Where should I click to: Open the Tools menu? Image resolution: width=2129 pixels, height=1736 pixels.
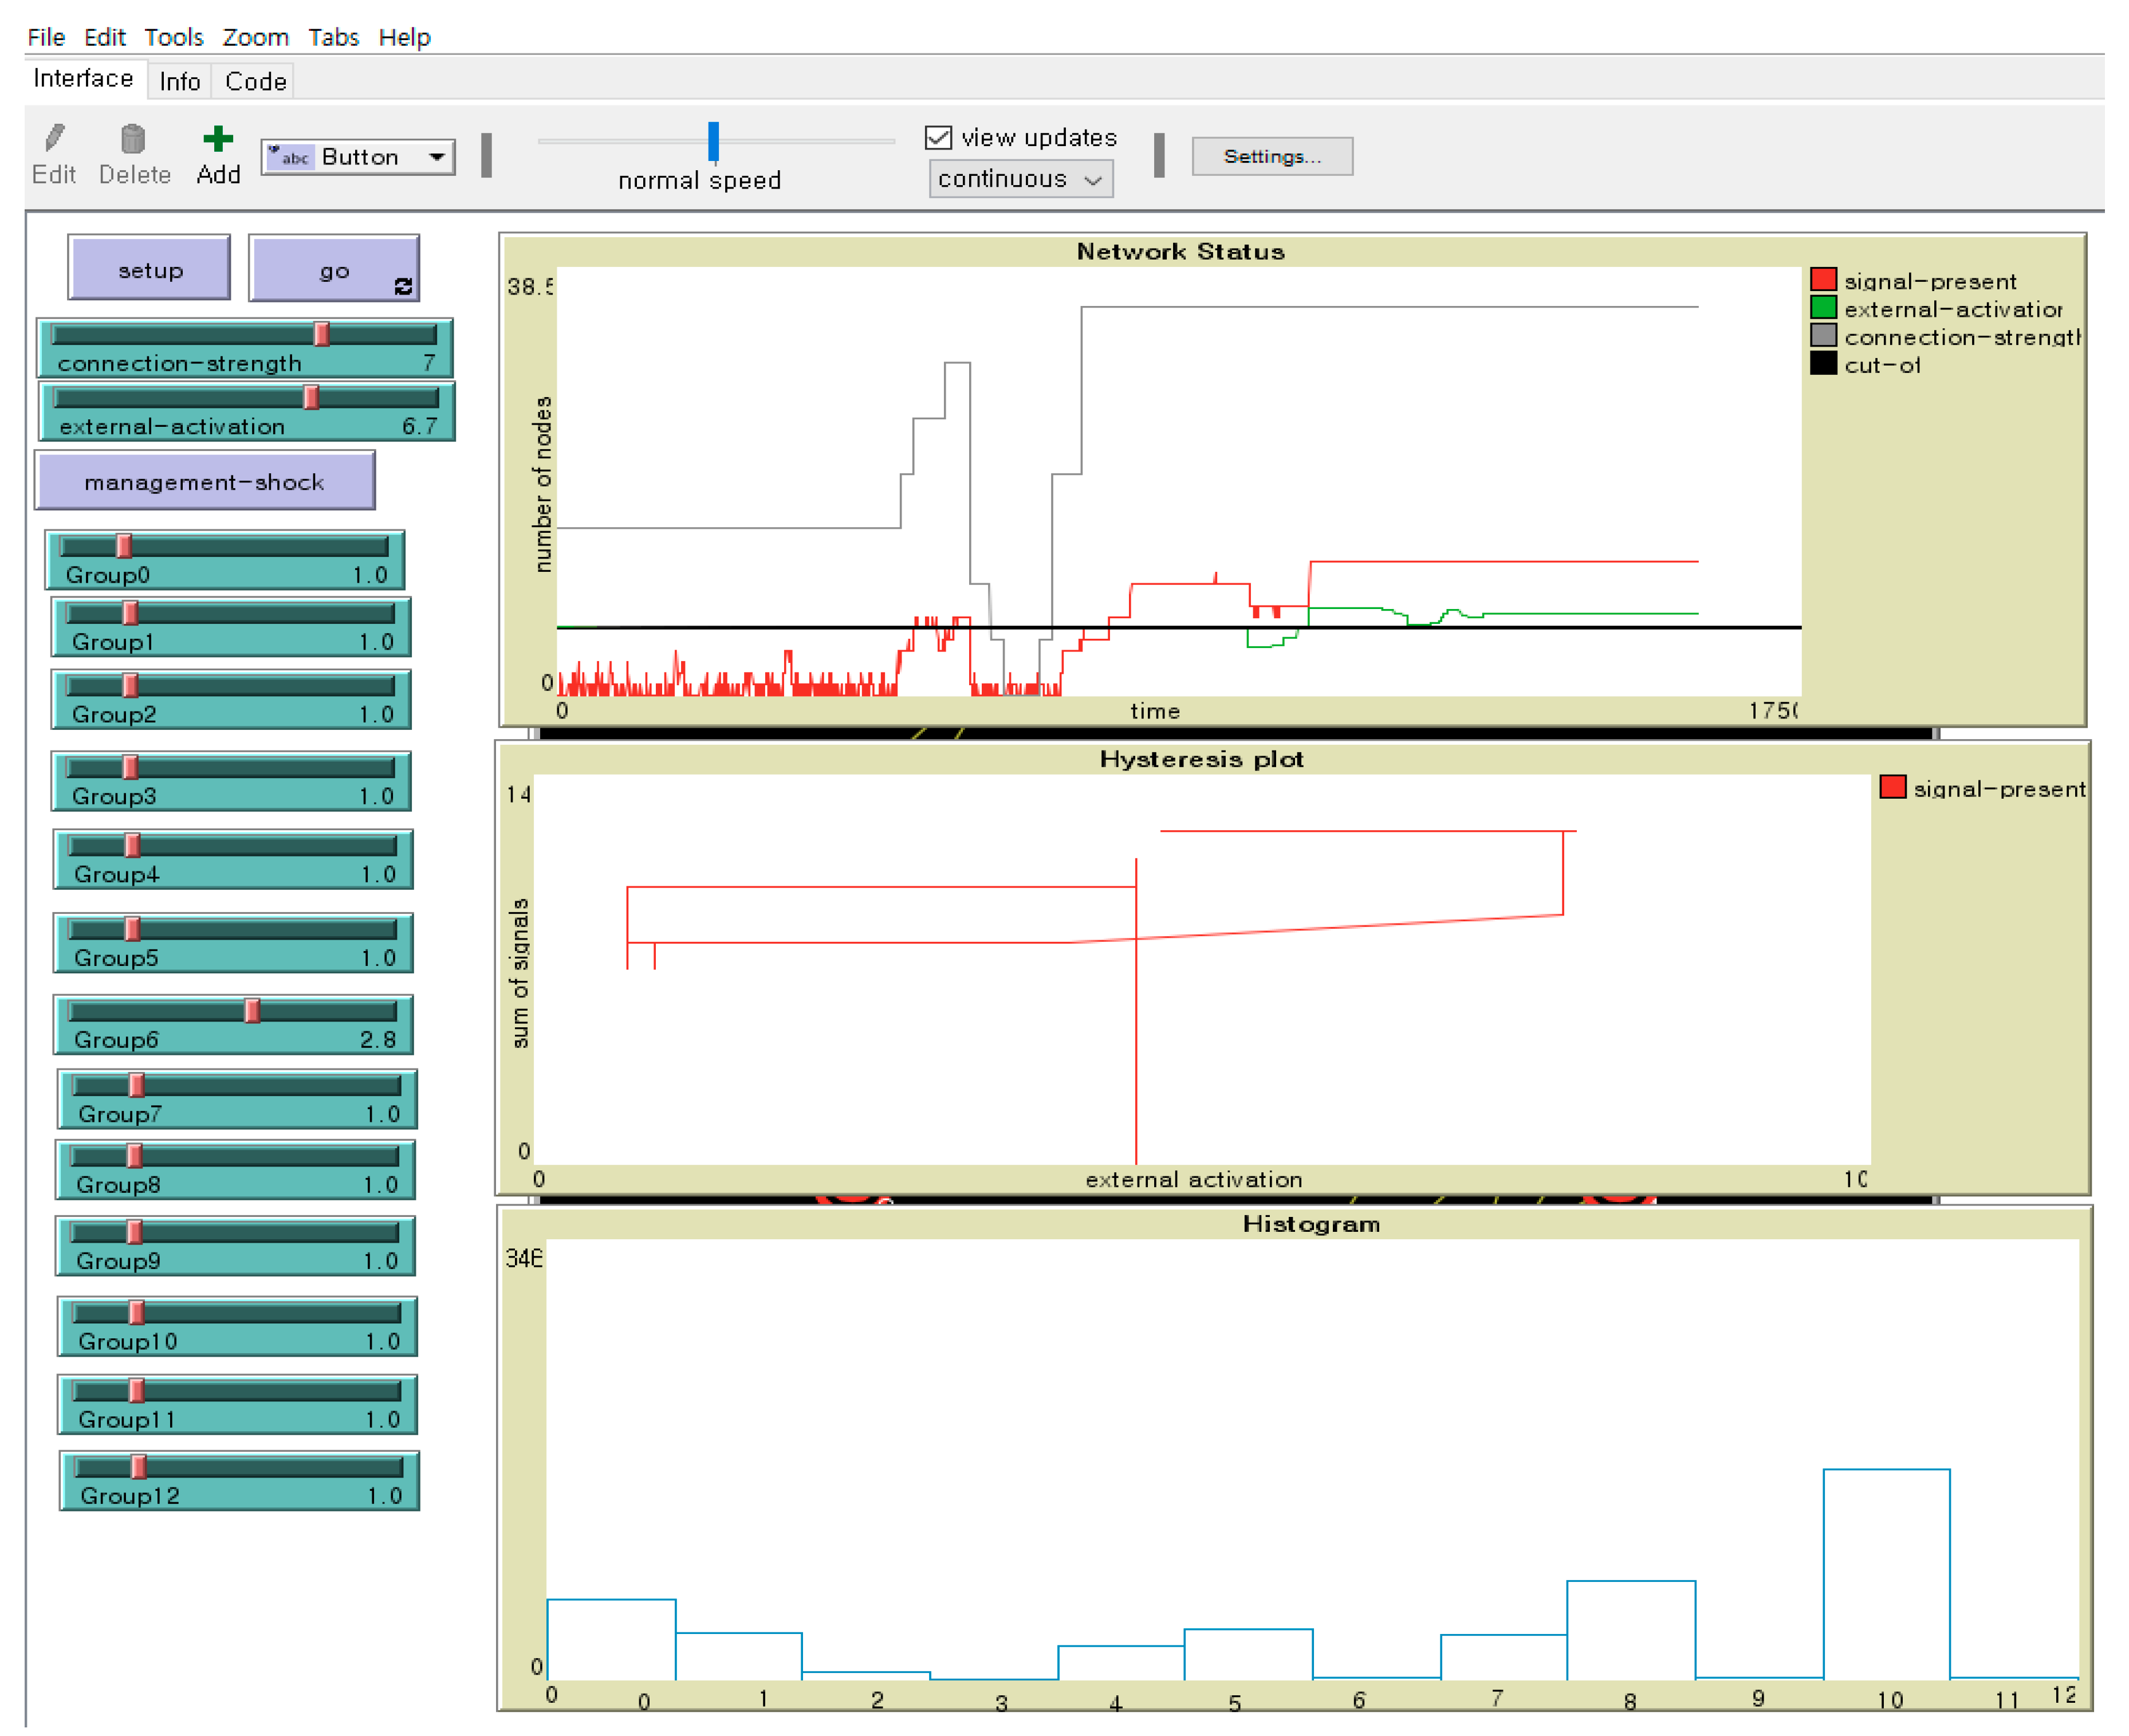pos(173,37)
